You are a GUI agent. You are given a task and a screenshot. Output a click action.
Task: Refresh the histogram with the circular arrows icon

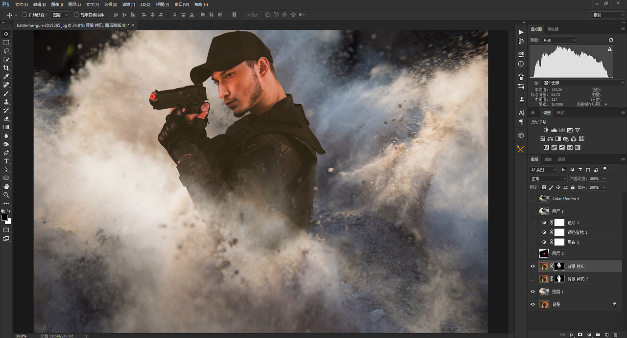coord(611,40)
